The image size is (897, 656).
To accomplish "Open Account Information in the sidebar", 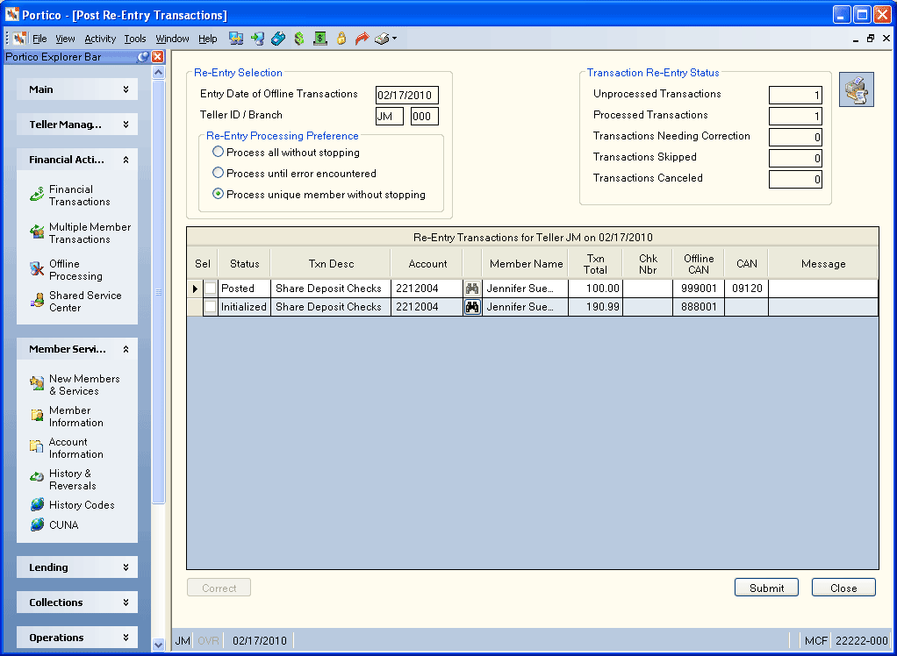I will (x=67, y=448).
